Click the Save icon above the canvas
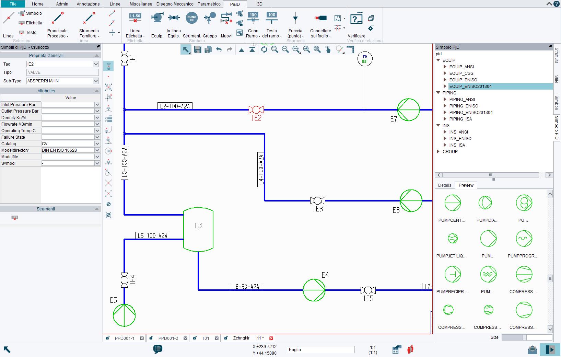The image size is (561, 357). [198, 49]
